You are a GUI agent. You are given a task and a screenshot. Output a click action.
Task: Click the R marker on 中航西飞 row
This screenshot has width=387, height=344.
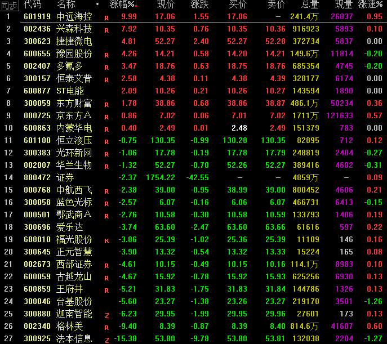pyautogui.click(x=106, y=191)
